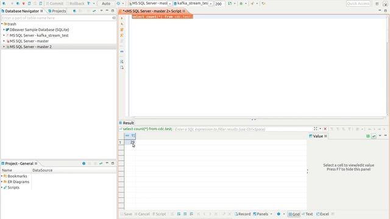Image resolution: width=390 pixels, height=219 pixels.
Task: Click Cancel in results toolbar
Action: 142,214
